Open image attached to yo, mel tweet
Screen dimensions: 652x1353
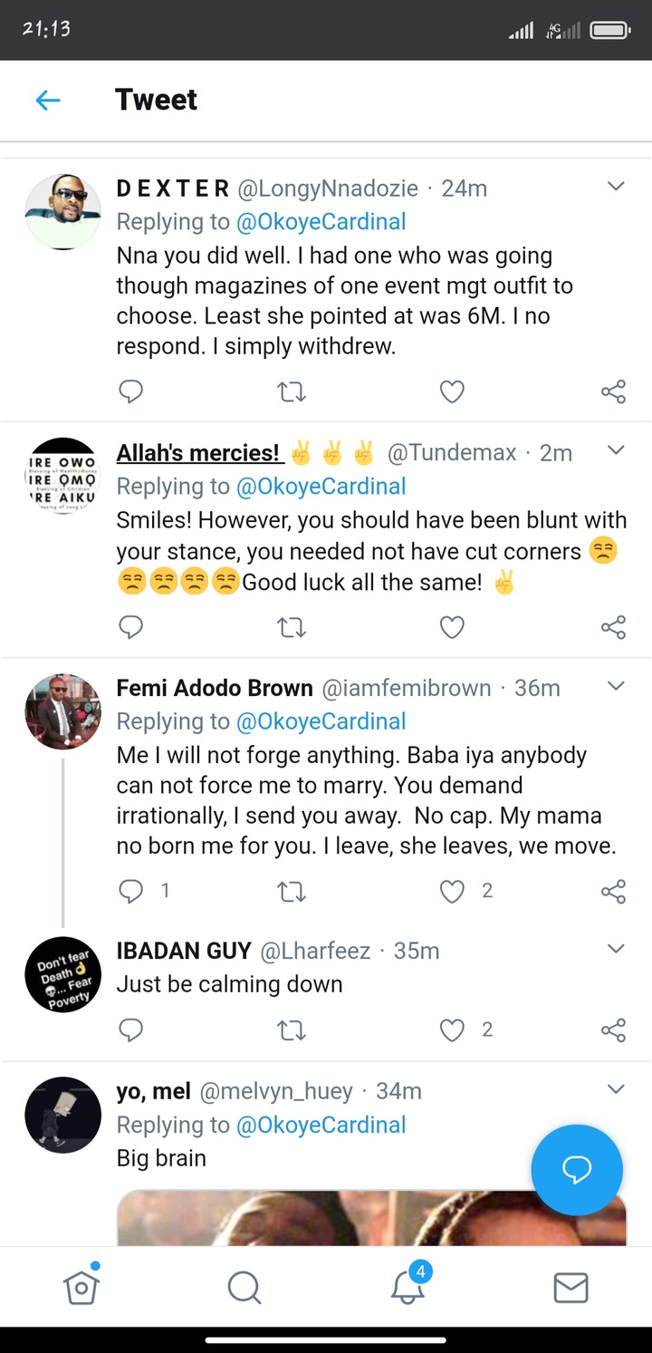pyautogui.click(x=371, y=1219)
